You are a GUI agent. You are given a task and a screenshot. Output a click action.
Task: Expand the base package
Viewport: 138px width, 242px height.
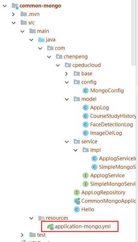tap(67, 74)
